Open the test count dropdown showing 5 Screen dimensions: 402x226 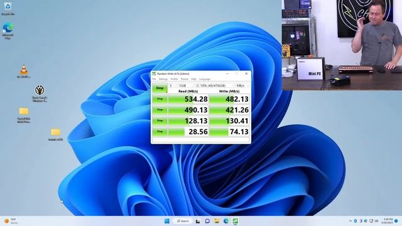point(173,85)
